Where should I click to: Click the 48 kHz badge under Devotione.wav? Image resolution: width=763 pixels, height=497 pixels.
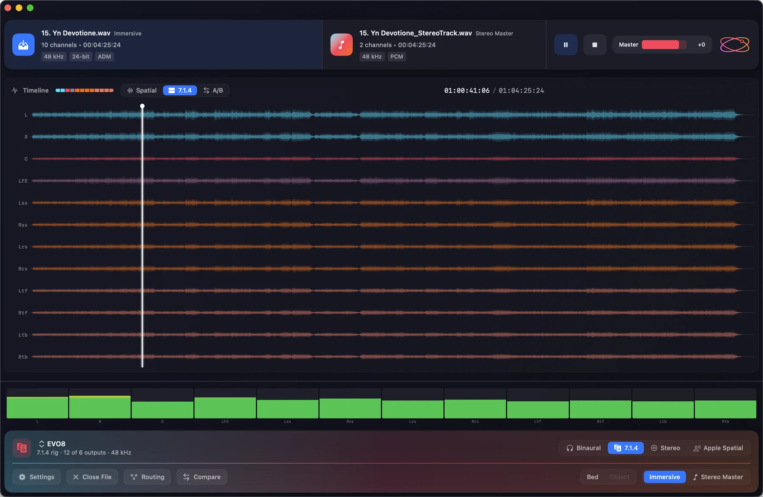point(54,56)
